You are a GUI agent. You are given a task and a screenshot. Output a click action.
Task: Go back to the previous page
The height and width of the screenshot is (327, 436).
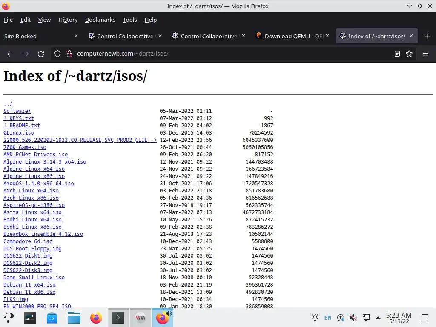10,54
